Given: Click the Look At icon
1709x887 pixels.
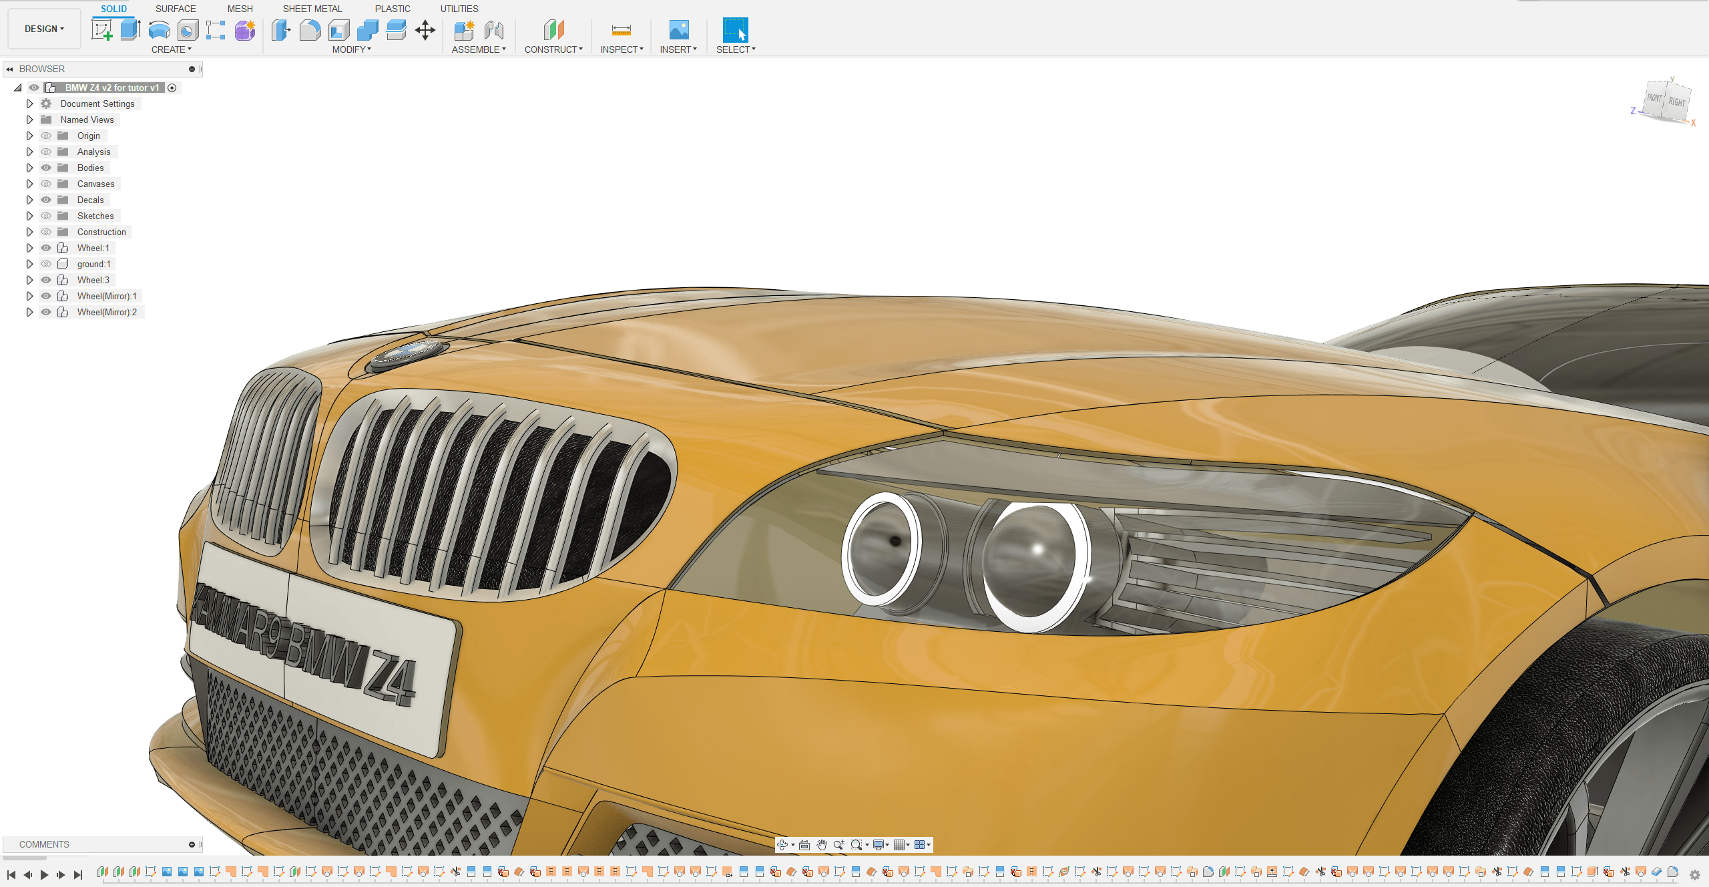Looking at the screenshot, I should 804,845.
